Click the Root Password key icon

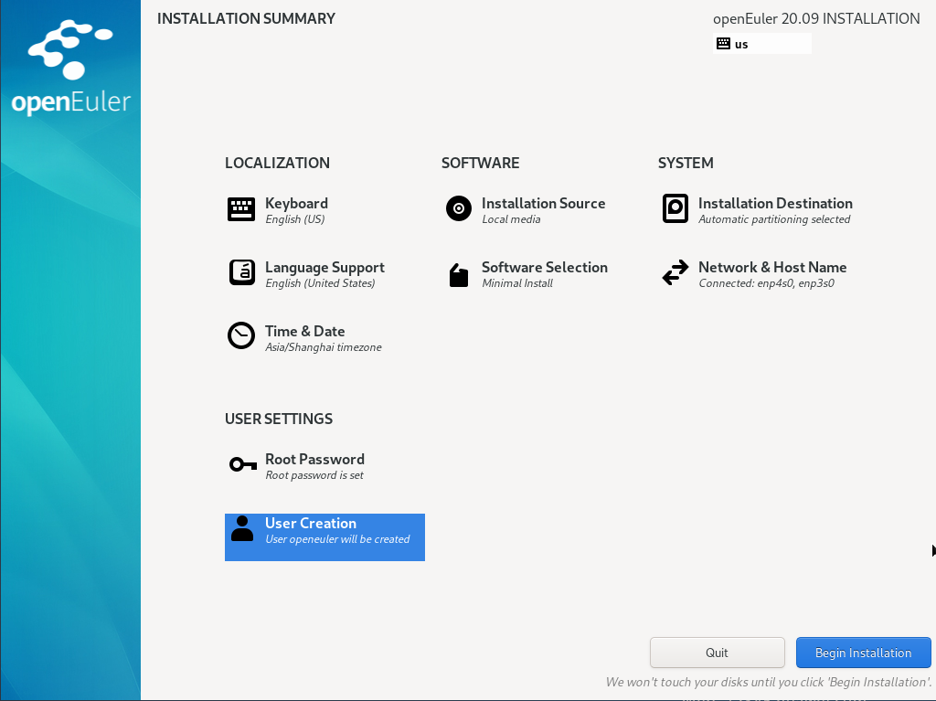[x=242, y=465]
